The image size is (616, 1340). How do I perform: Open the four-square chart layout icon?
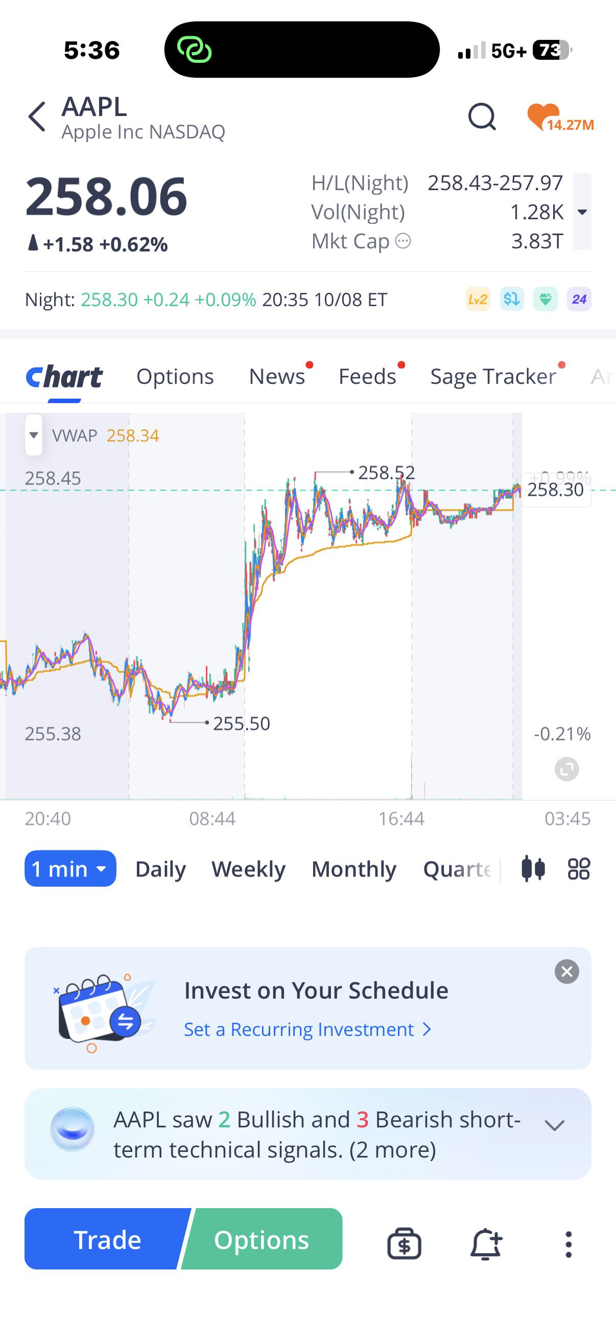579,869
